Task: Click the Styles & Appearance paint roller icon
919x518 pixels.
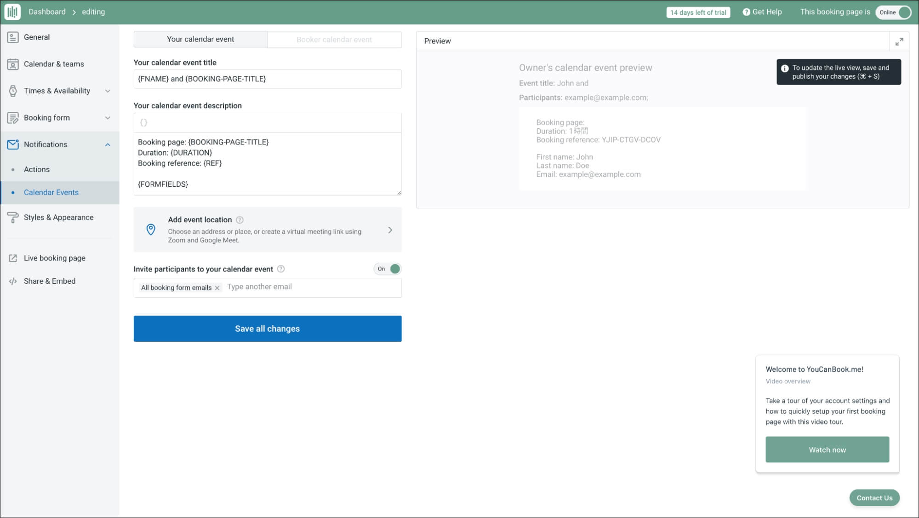Action: click(13, 218)
